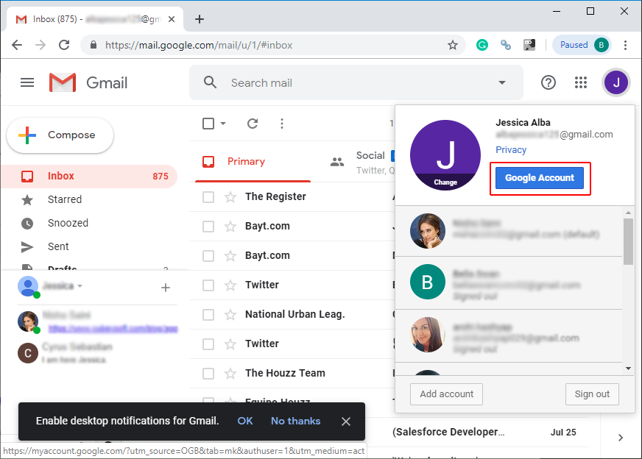This screenshot has height=459, width=642.
Task: Open The Register email
Action: 275,197
